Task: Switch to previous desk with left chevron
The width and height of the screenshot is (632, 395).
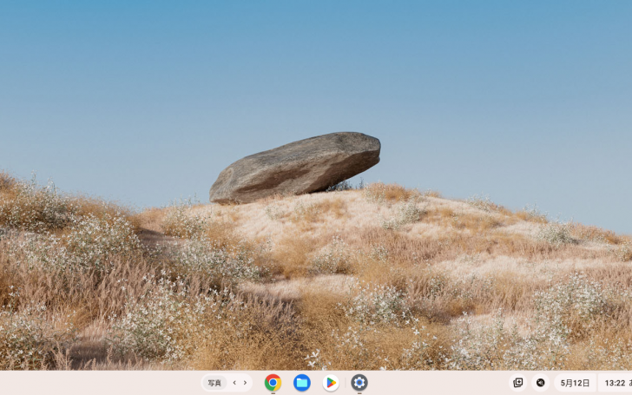Action: [234, 383]
